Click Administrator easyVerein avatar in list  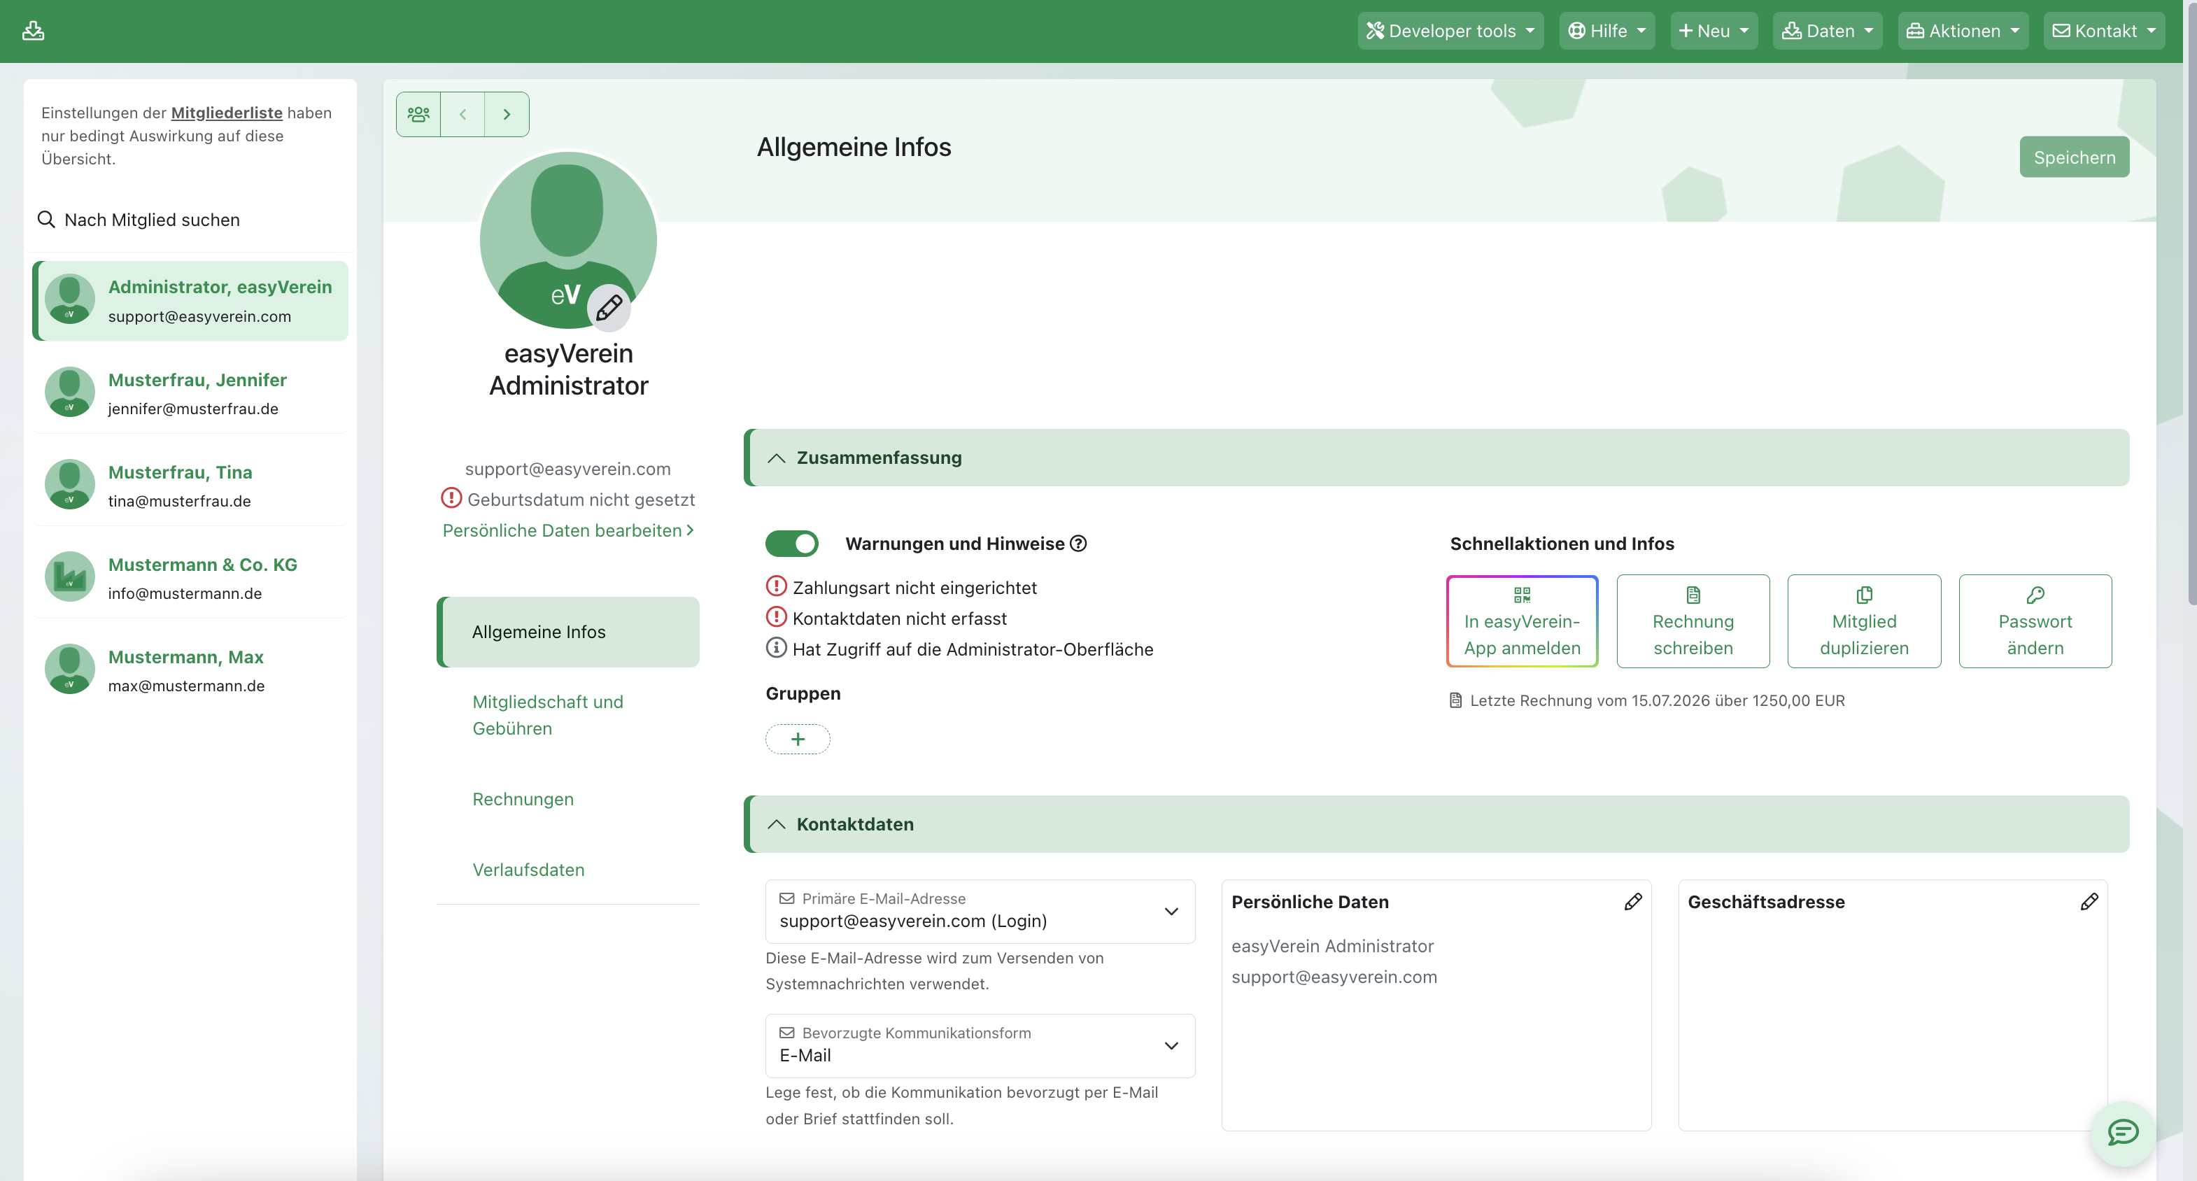(70, 299)
